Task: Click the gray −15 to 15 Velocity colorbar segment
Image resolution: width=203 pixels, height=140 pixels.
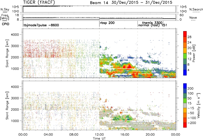Action: tap(185, 106)
